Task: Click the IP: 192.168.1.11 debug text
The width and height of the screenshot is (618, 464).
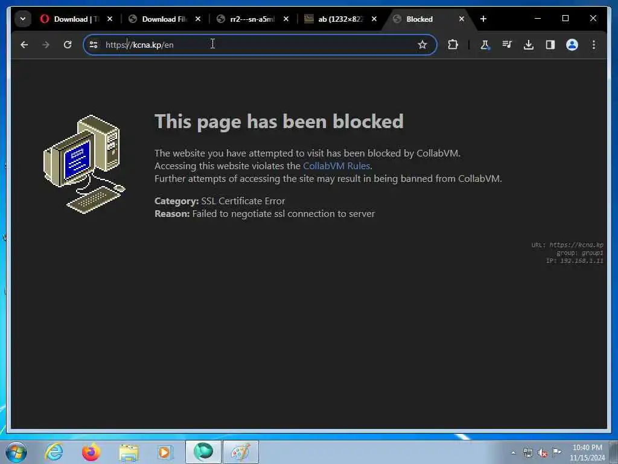Action: 575,261
